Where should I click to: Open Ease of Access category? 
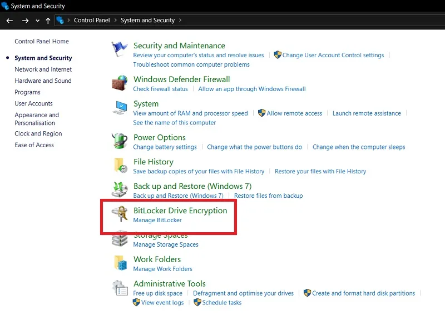tap(34, 145)
